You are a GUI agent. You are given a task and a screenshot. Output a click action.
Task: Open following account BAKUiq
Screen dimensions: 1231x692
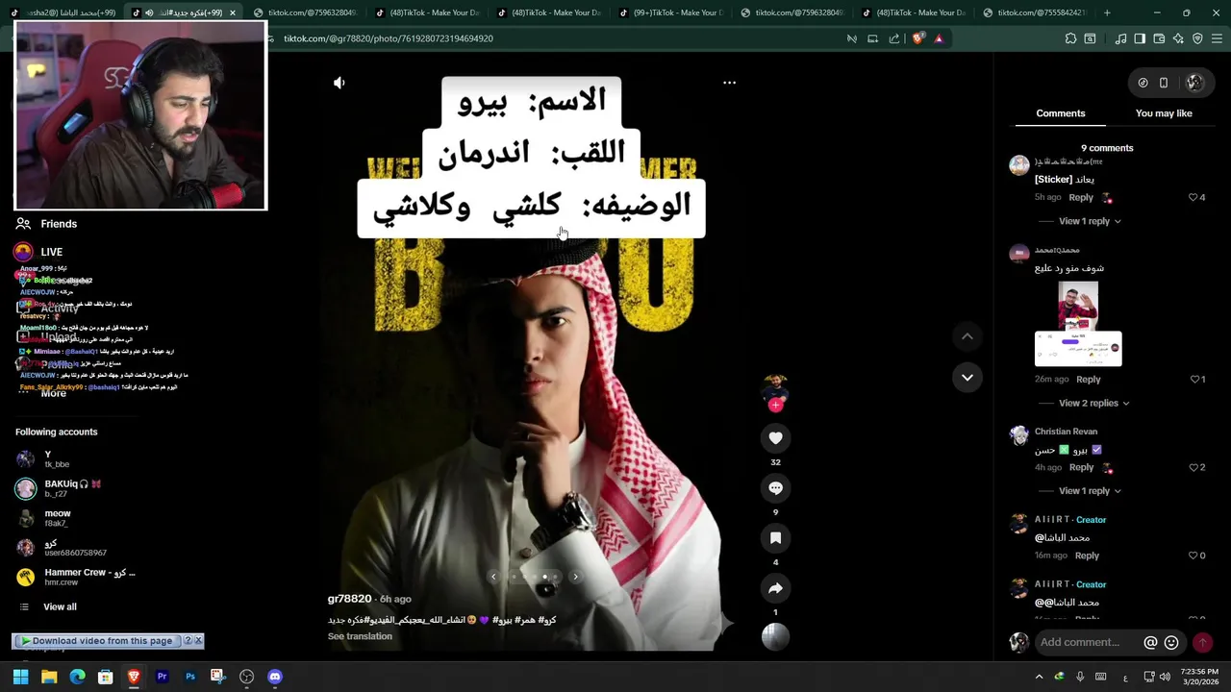(72, 488)
